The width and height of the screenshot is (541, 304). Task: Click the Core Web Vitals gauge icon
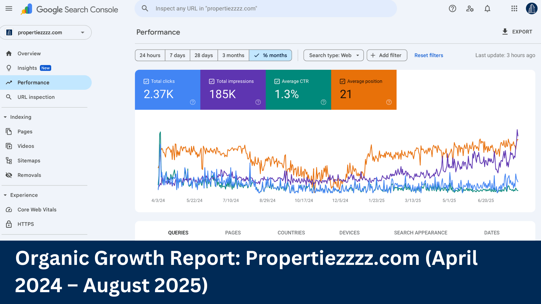point(9,210)
